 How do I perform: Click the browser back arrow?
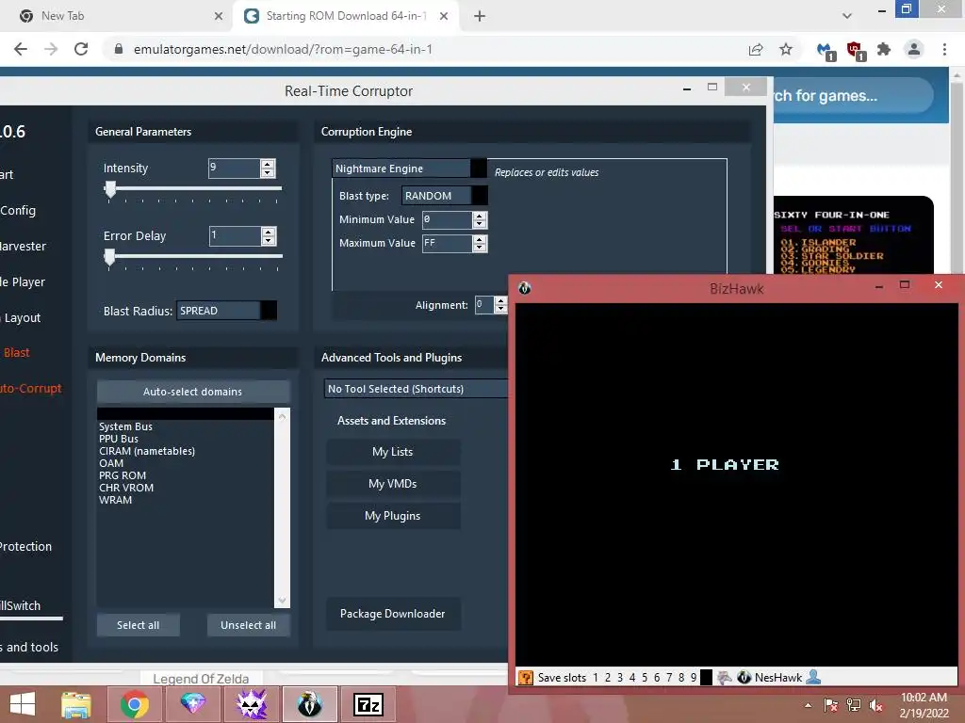[21, 49]
